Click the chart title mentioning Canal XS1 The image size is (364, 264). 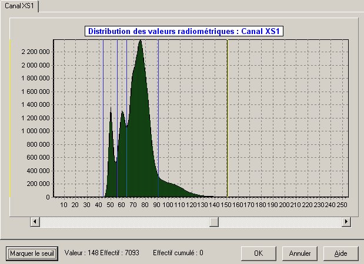[185, 31]
